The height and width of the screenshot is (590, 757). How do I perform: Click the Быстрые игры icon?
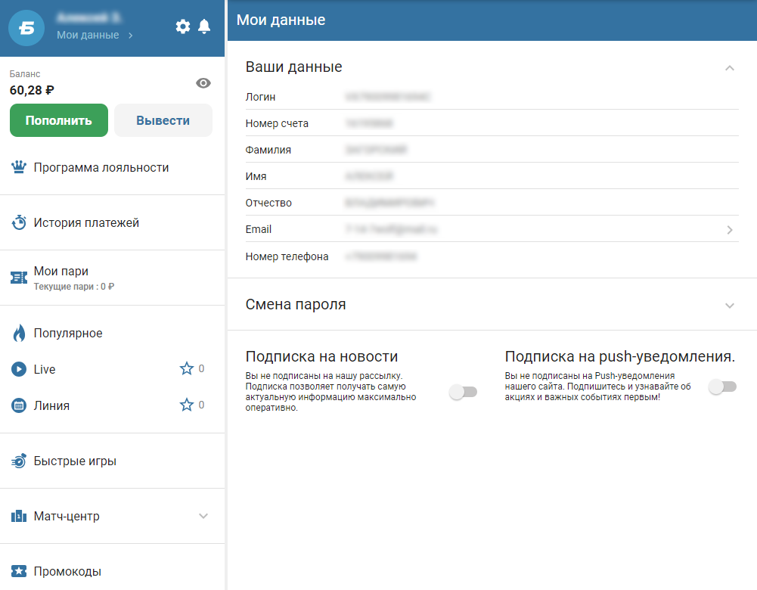pyautogui.click(x=19, y=461)
